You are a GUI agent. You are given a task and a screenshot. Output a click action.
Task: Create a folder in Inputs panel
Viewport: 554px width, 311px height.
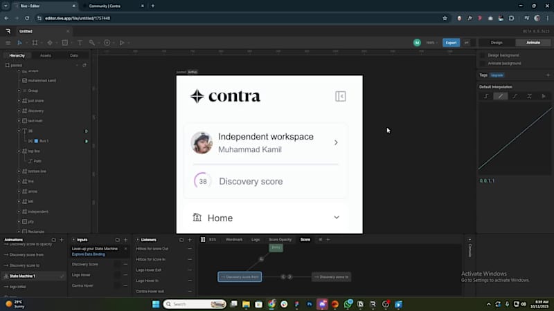tap(117, 240)
